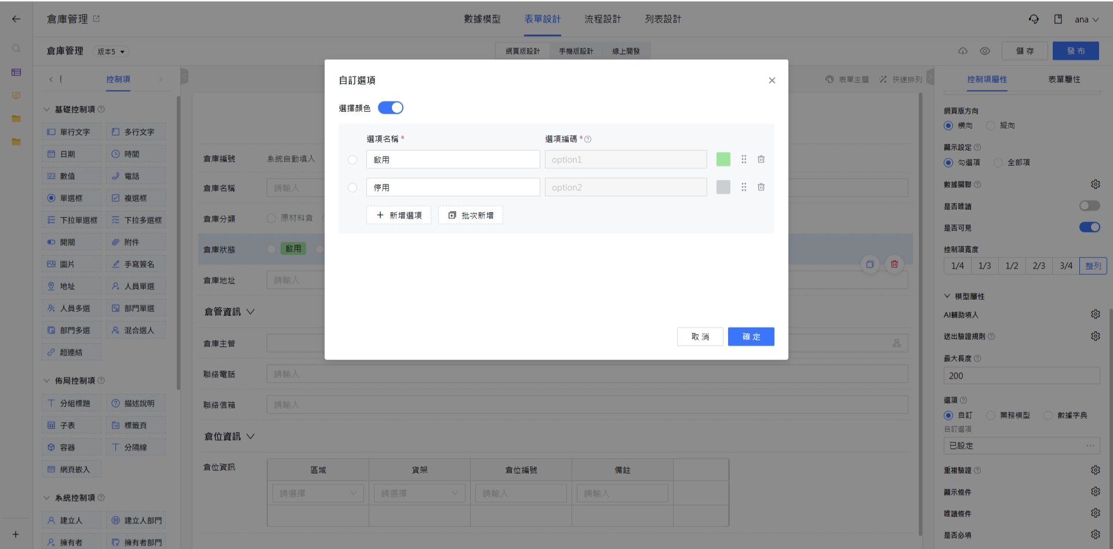The width and height of the screenshot is (1113, 549).
Task: Collapse the 系統控制項 section
Action: click(47, 497)
